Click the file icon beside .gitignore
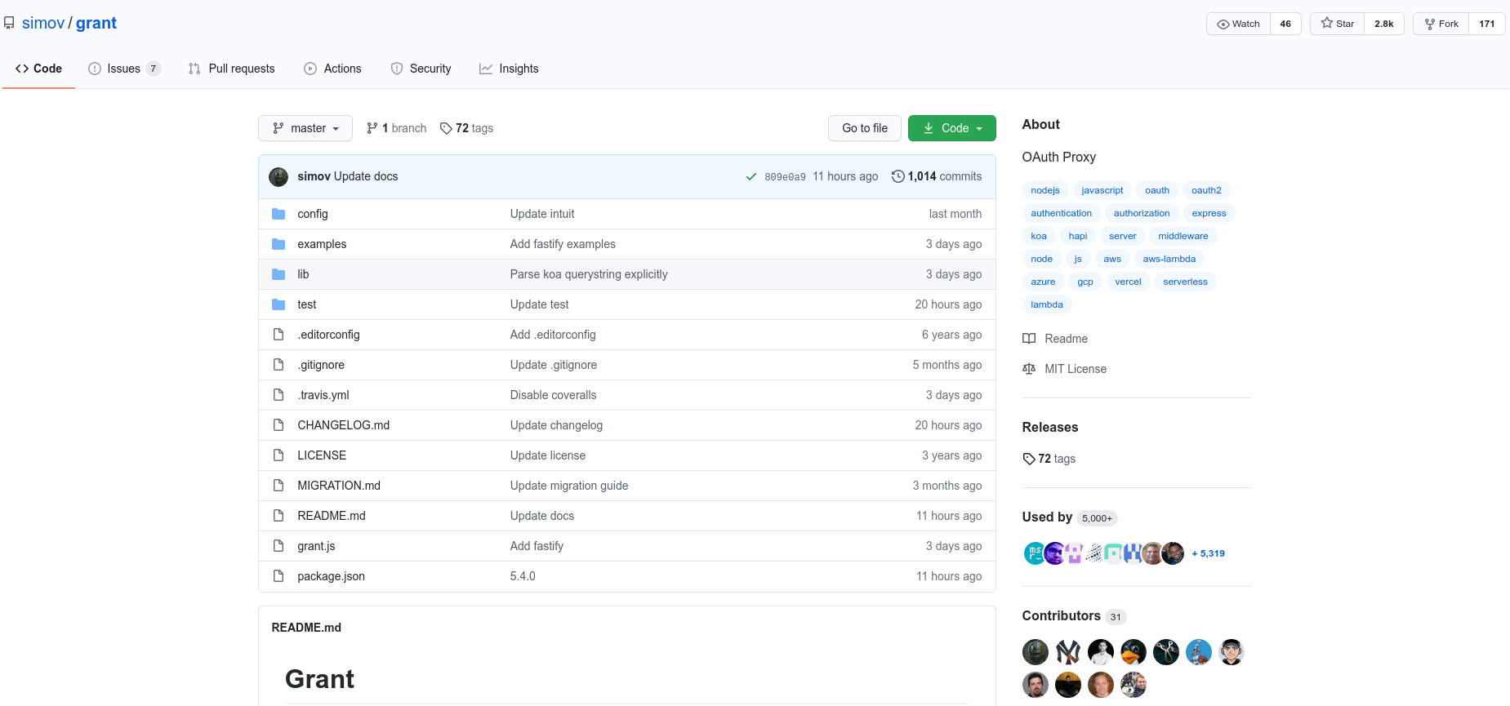This screenshot has width=1510, height=706. click(x=278, y=365)
